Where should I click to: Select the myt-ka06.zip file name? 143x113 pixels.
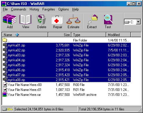(17, 70)
